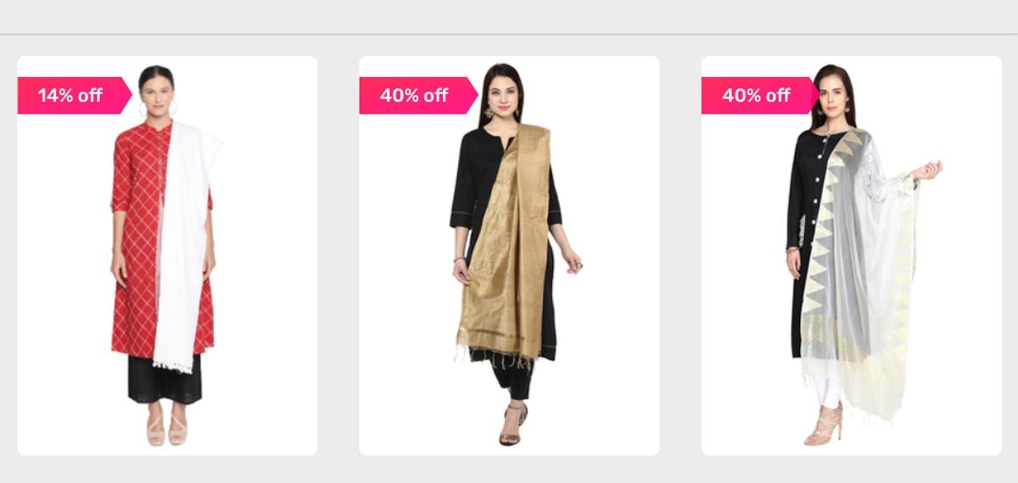Screen dimensions: 1018x483
Task: Click the black palazzo pants in first card
Action: click(165, 379)
